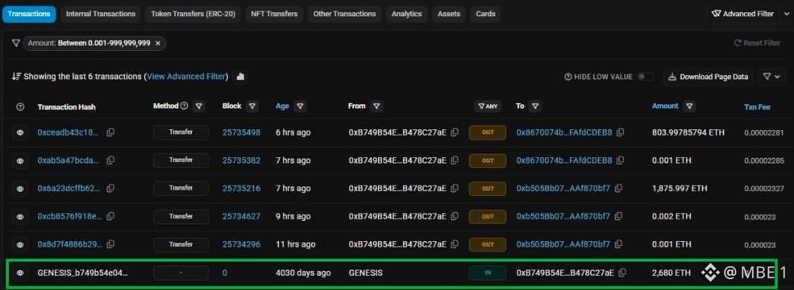Viewport: 794px width, 290px height.
Task: Open the Amount column filter
Action: coord(689,106)
